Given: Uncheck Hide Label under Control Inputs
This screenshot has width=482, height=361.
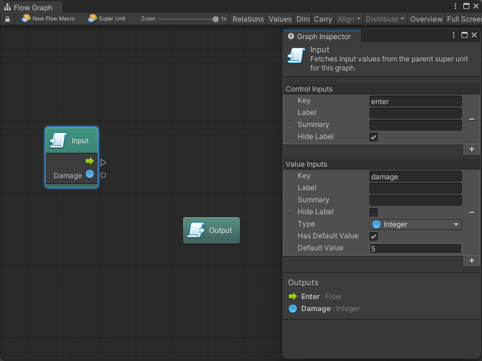Looking at the screenshot, I should pyautogui.click(x=374, y=137).
